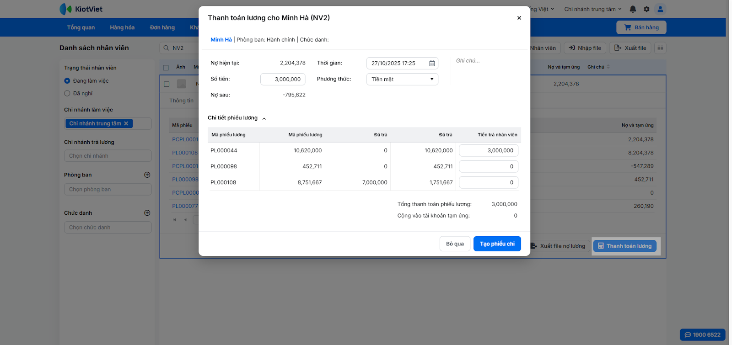Open the column display options icon
The height and width of the screenshot is (345, 732).
click(660, 48)
